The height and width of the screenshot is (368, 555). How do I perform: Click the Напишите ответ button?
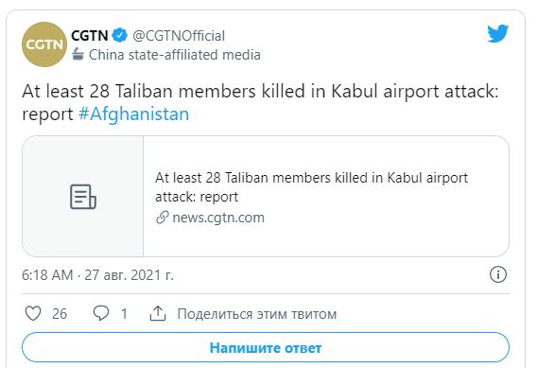pos(266,347)
